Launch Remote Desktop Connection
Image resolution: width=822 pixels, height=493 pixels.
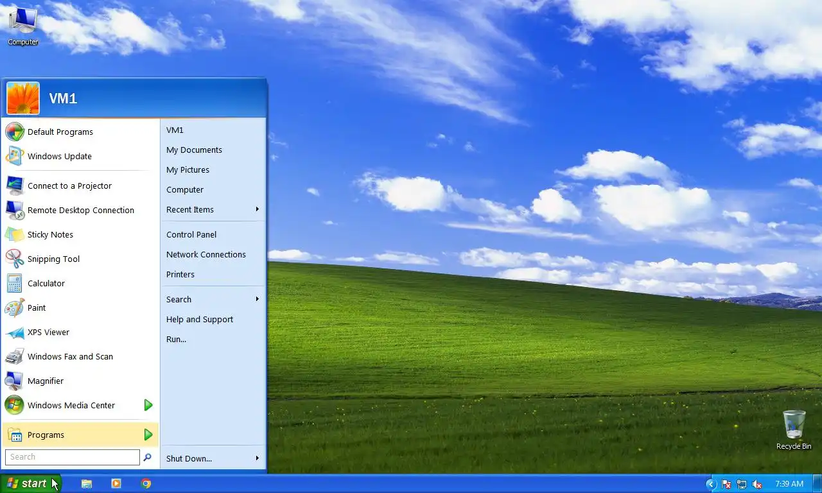point(80,210)
